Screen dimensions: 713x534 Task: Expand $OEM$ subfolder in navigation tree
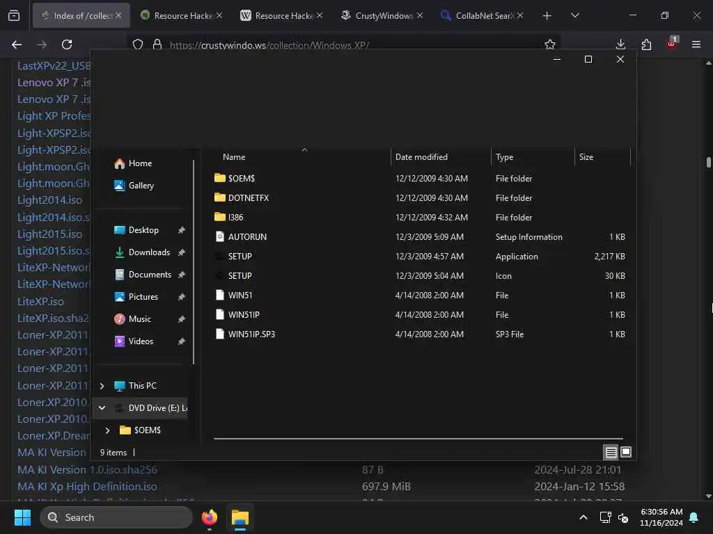pyautogui.click(x=108, y=430)
